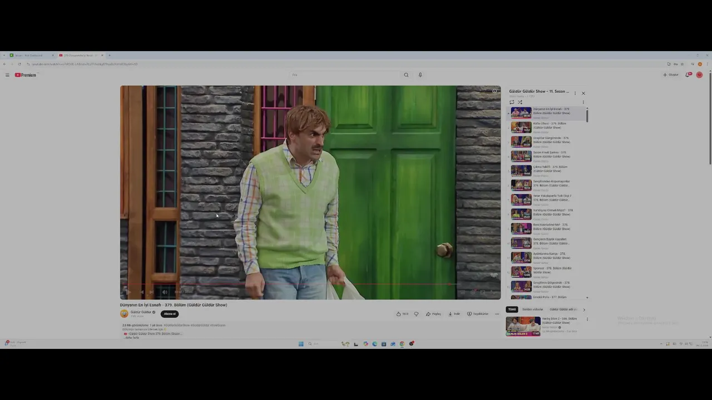Open the Güldür Güldür channel name link

pos(141,312)
